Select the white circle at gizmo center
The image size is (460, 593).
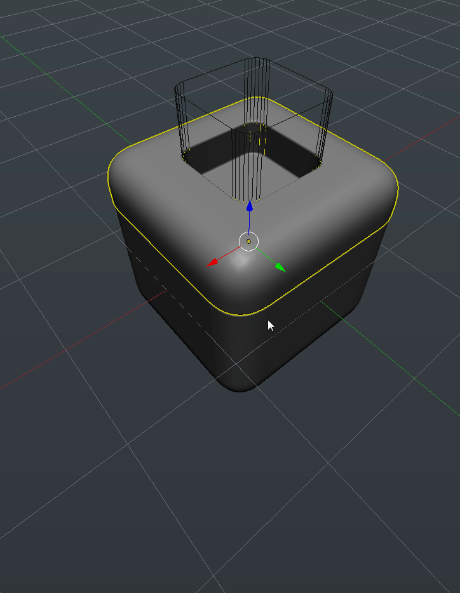pyautogui.click(x=248, y=241)
